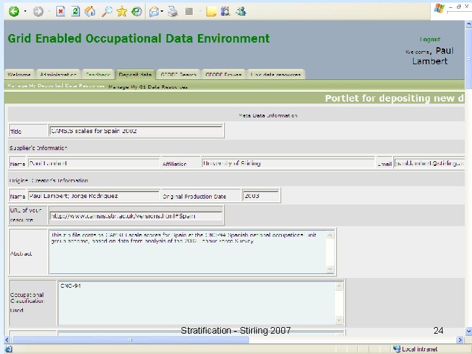Open the GEODE Browse tab
Screen dimensions: 472x354
point(224,74)
